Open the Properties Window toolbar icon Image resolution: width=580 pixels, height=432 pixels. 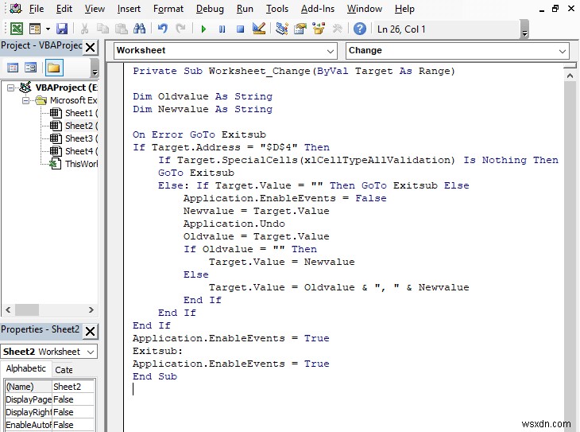[x=300, y=29]
